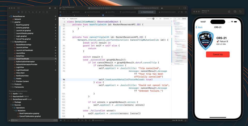The height and width of the screenshot is (126, 248).
Task: Tap Cancel trip in the simulator
Action: click(218, 54)
